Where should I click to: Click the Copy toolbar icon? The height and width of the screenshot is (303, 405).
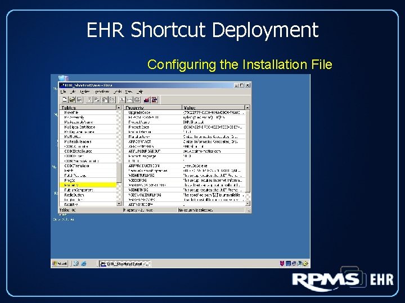point(97,100)
